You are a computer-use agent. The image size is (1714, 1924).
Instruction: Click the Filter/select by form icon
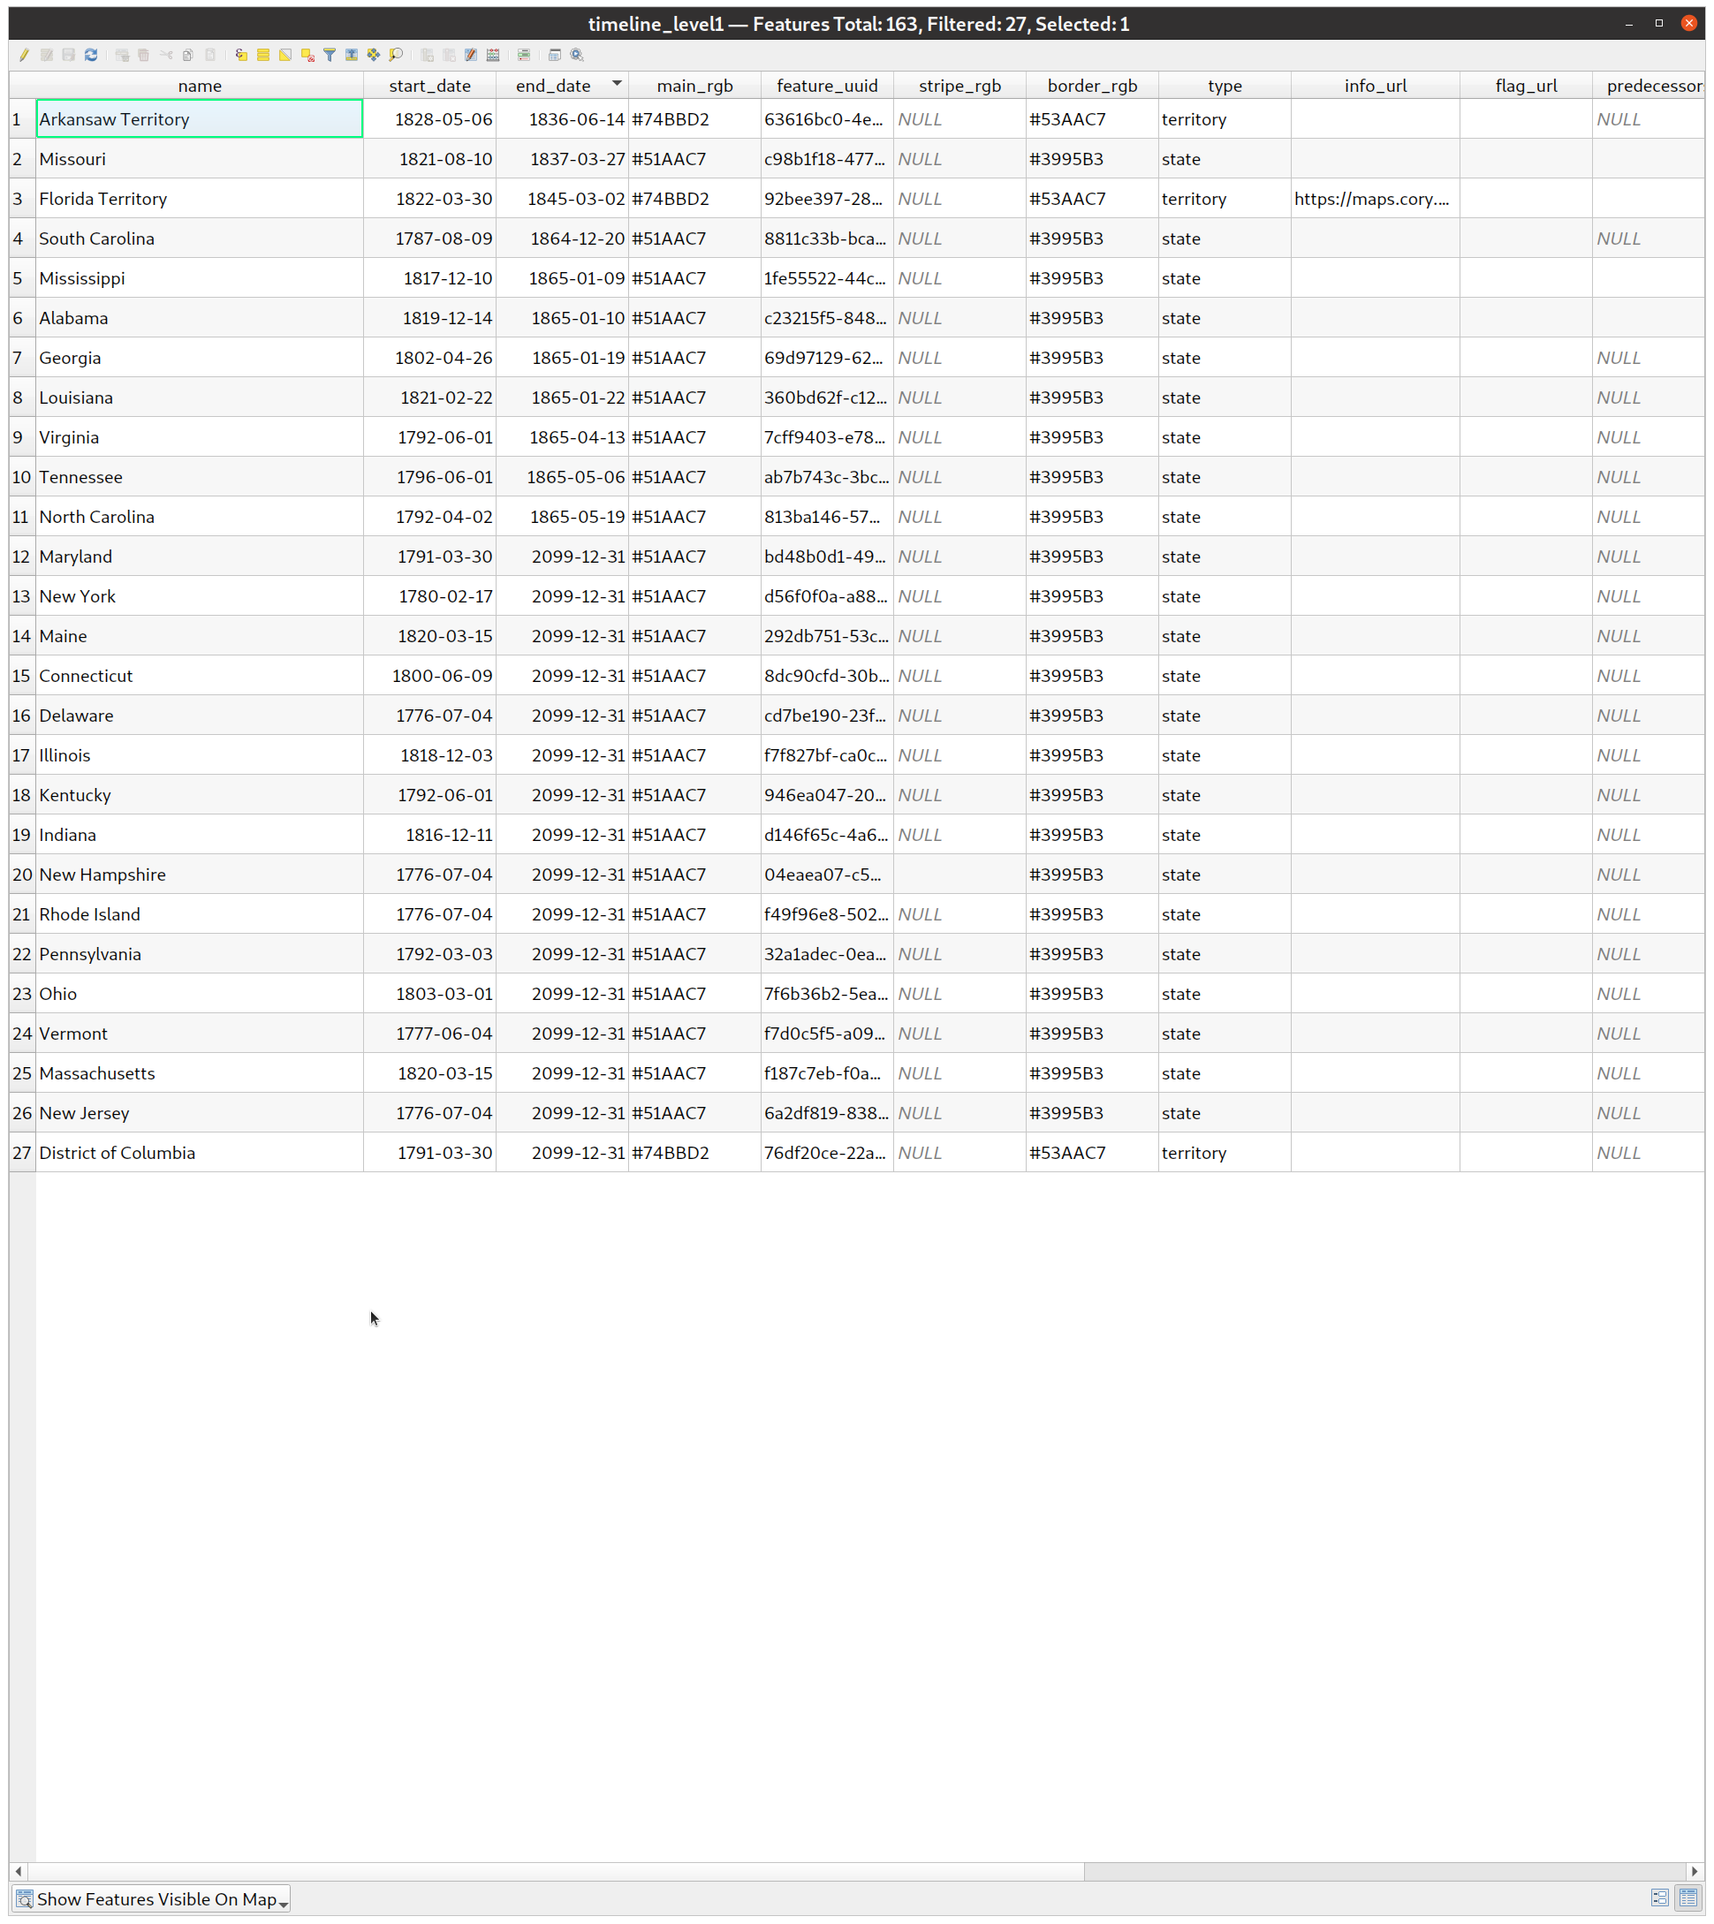coord(329,55)
